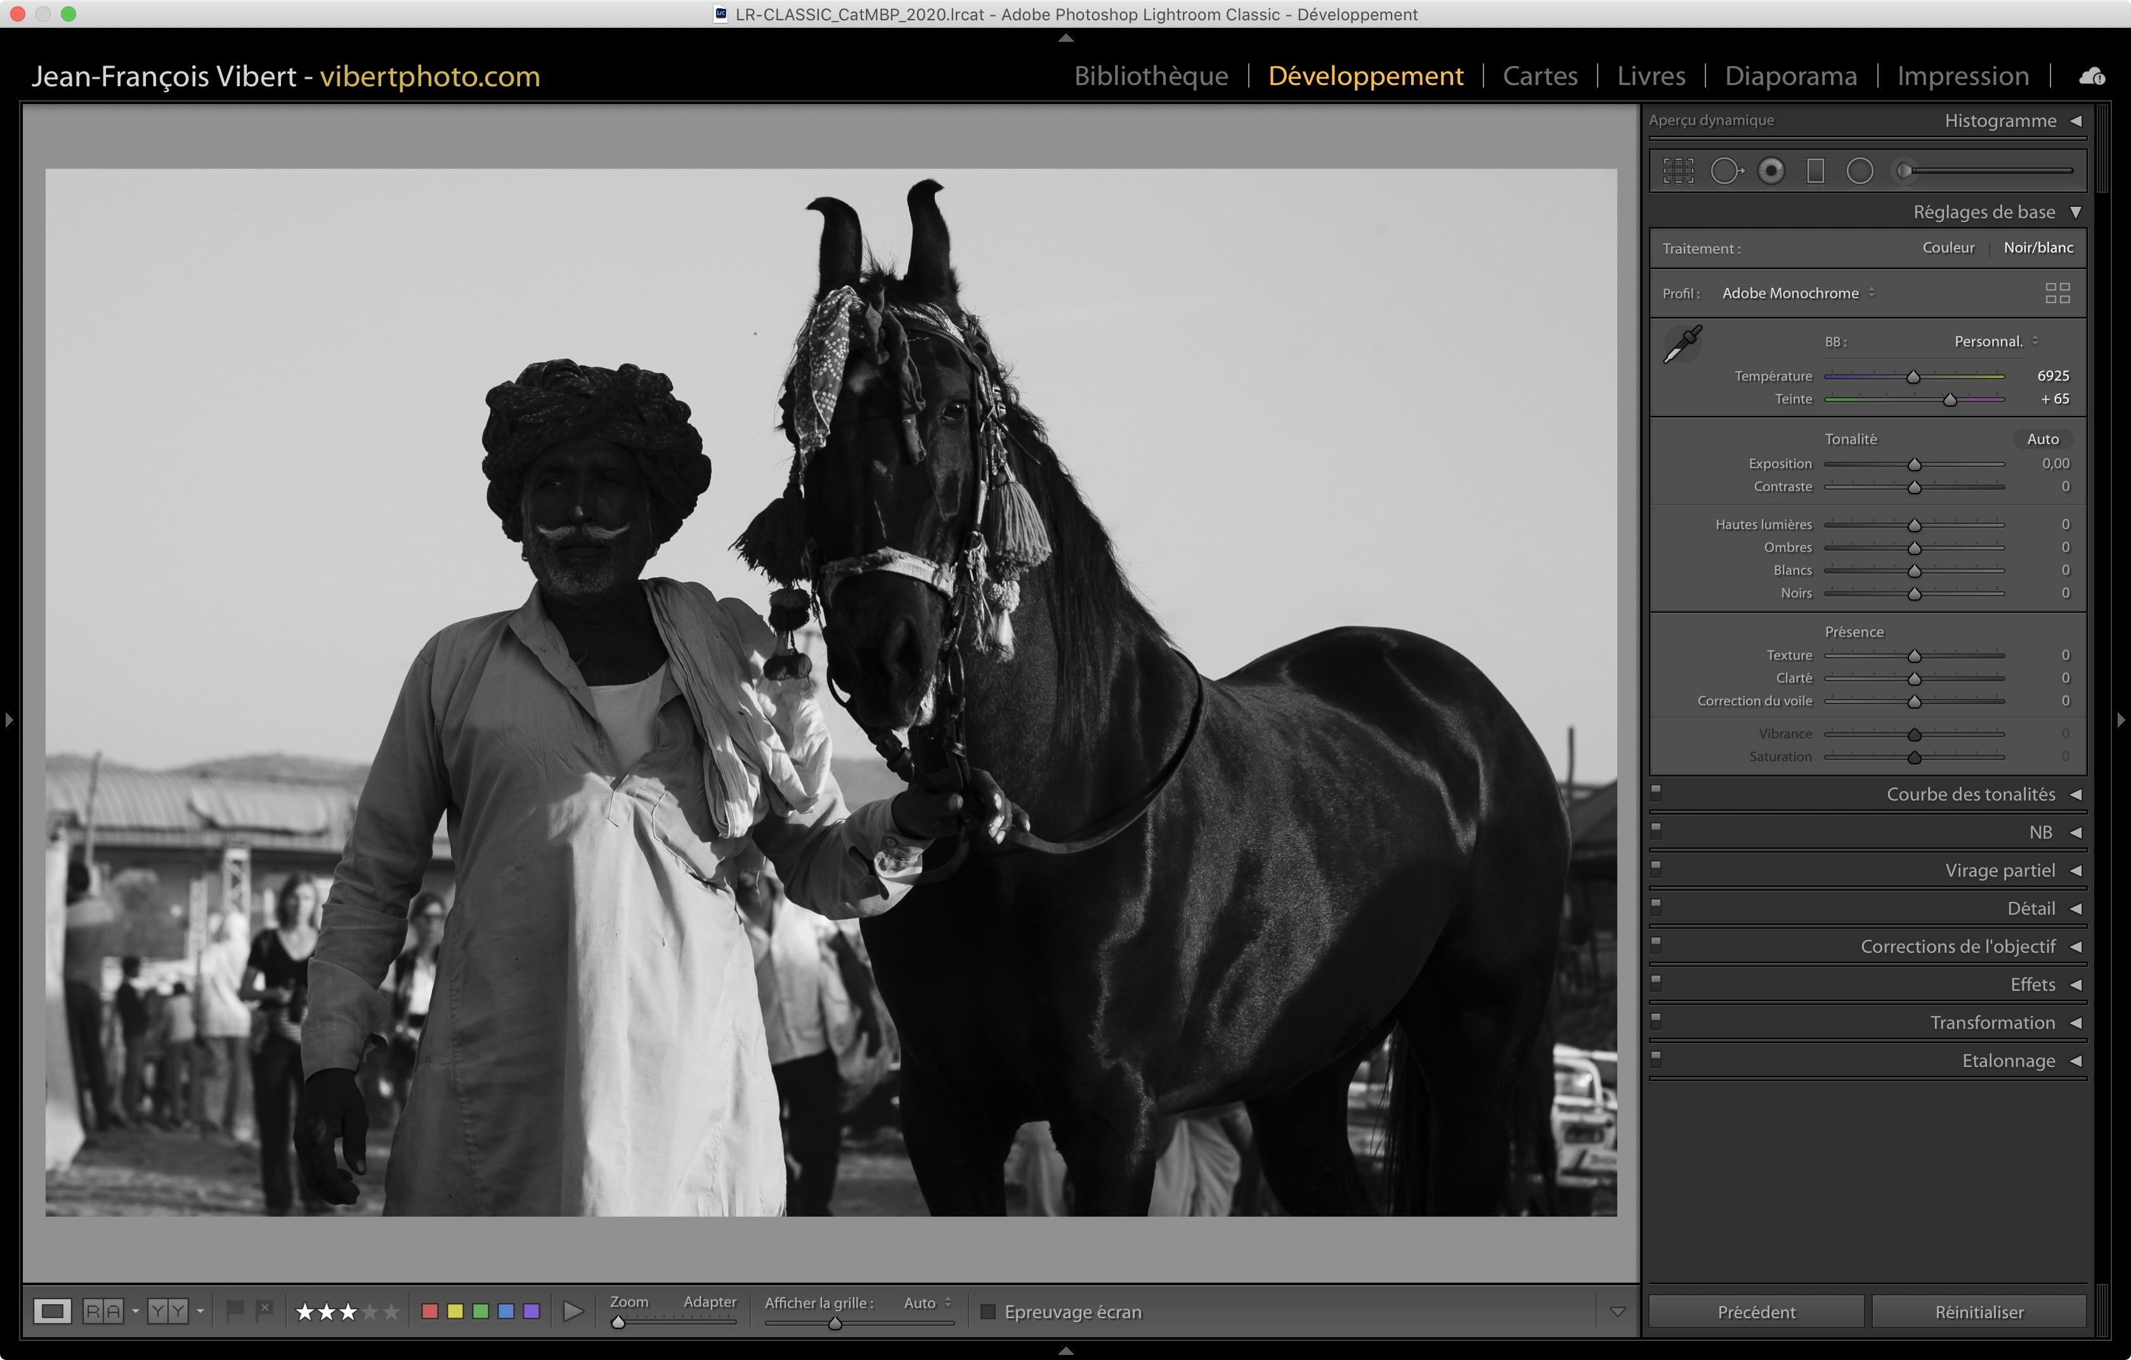2131x1360 pixels.
Task: Click the cloud sync status icon
Action: coord(2091,76)
